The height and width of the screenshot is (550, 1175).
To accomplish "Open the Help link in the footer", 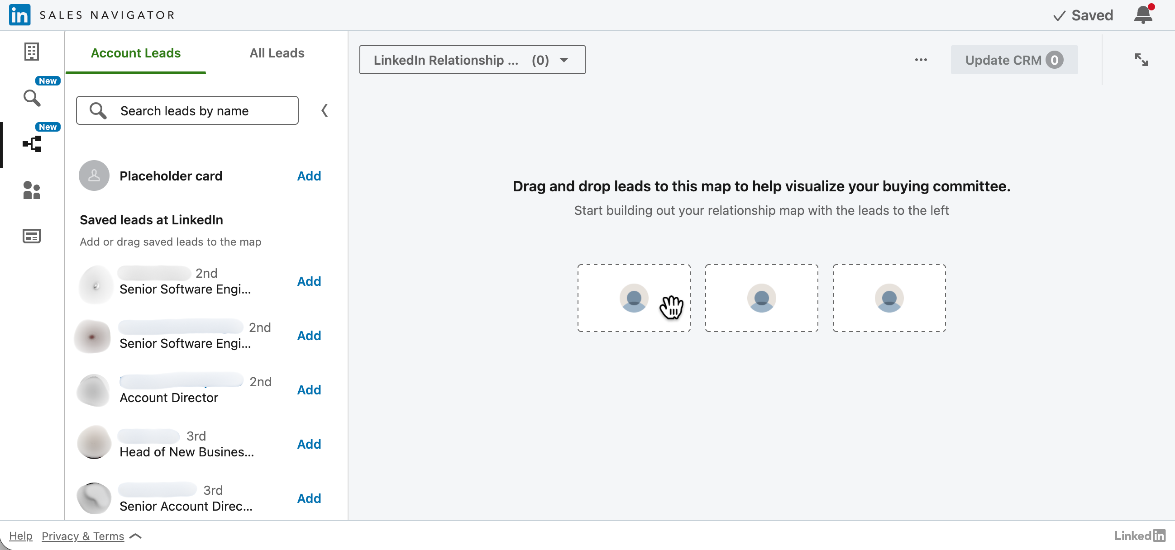I will (x=20, y=536).
